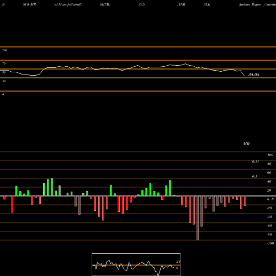Click the '0.1' value in MR panel
This screenshot has height=276, width=276.
(x=254, y=177)
